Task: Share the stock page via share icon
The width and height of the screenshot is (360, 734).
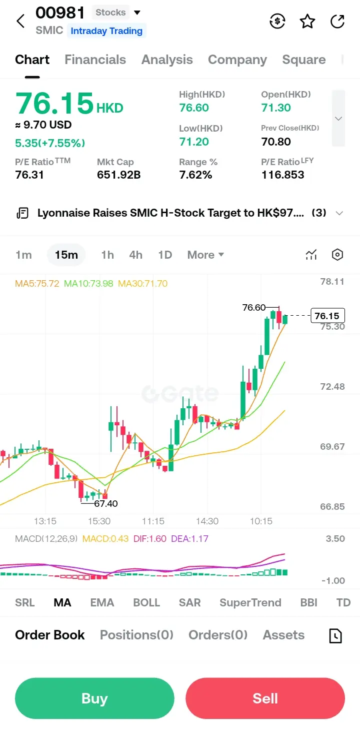Action: [337, 22]
